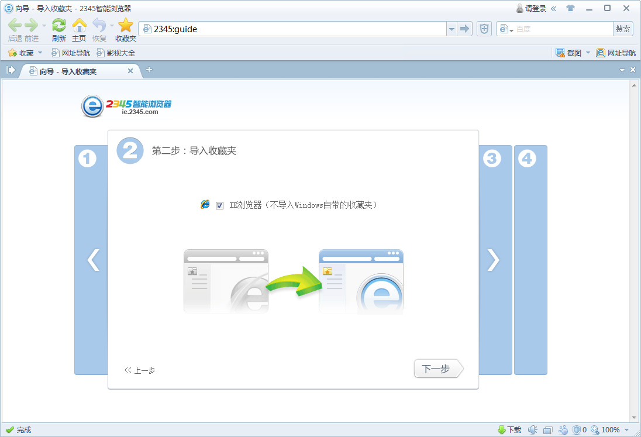The image size is (641, 437).
Task: Click the import illustration with green arrow
Action: (294, 281)
